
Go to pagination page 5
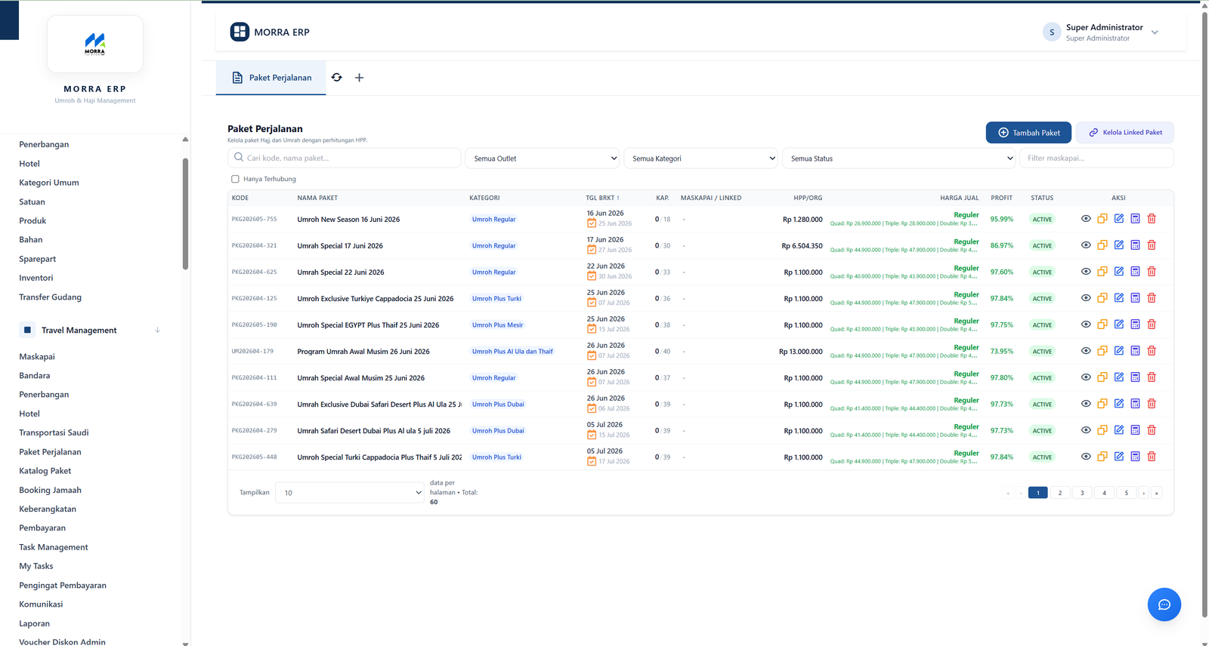pos(1126,493)
